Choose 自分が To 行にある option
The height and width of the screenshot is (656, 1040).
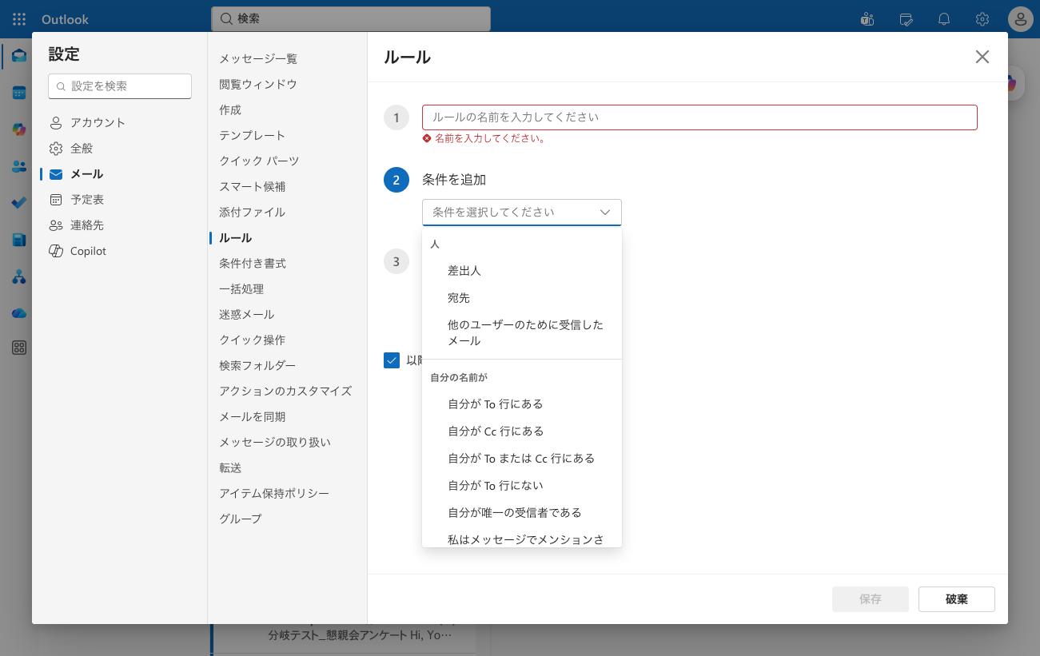522,404
